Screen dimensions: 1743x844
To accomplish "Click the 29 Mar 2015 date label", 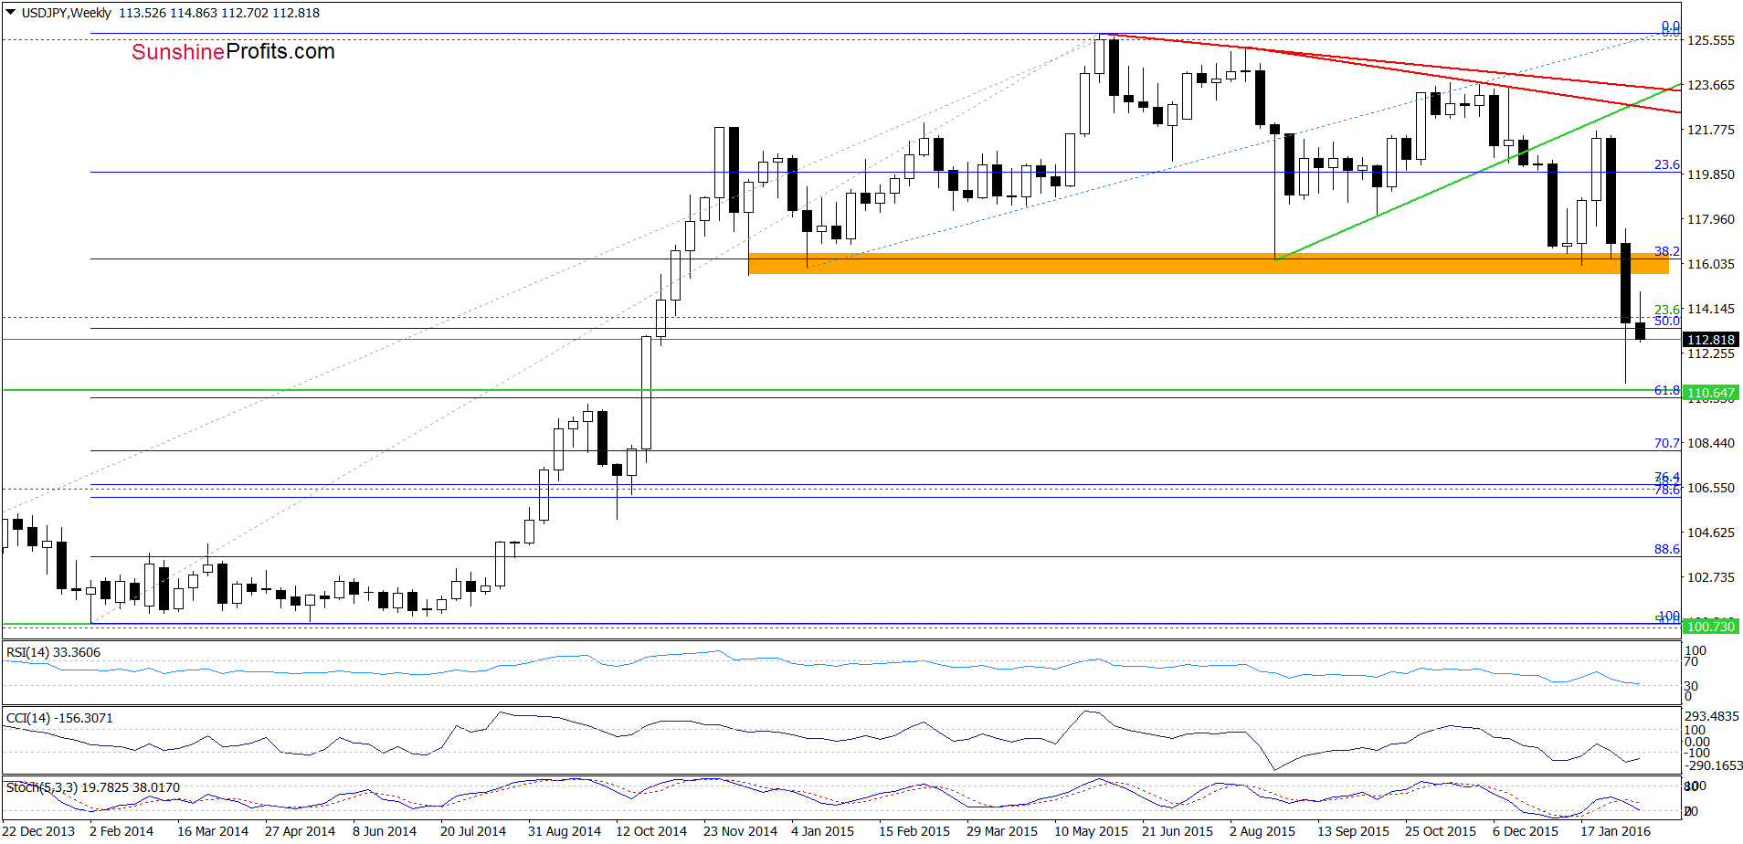I will (1002, 831).
